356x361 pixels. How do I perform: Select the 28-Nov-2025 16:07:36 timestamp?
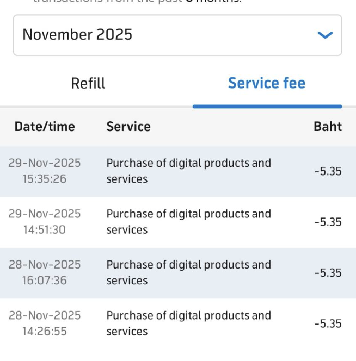pos(45,272)
